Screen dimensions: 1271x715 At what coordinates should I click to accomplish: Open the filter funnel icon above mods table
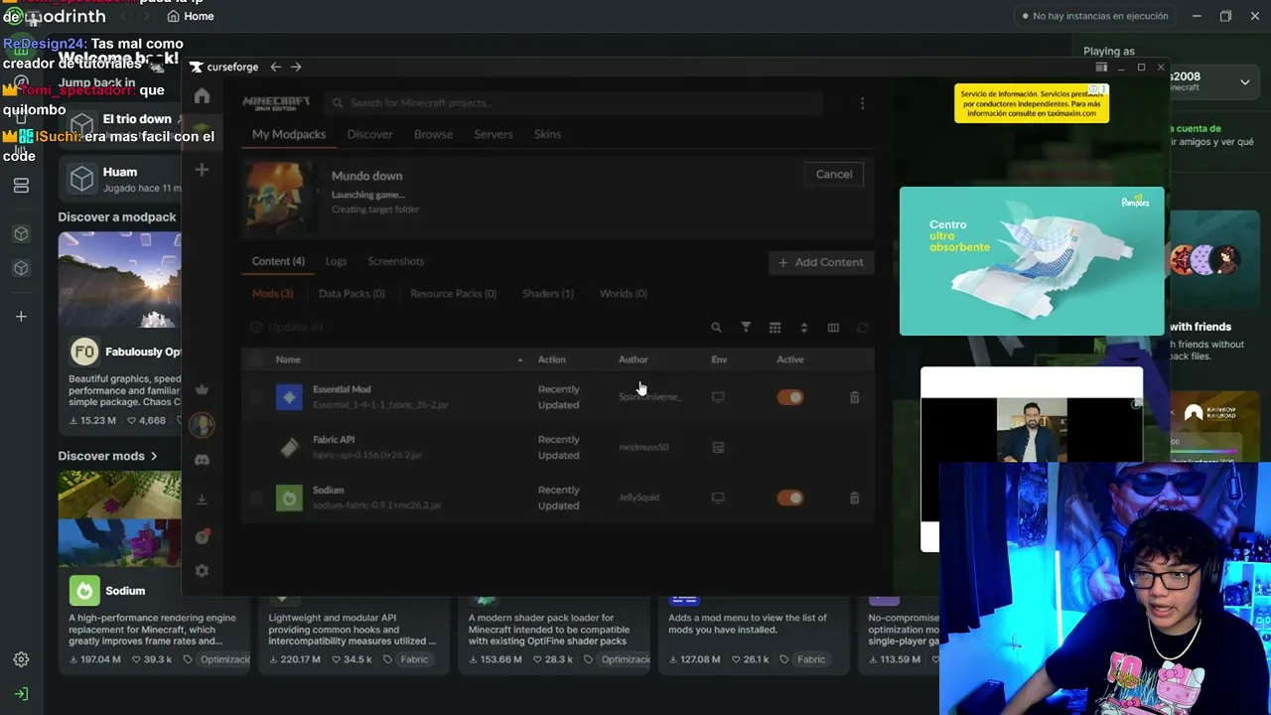pyautogui.click(x=746, y=328)
